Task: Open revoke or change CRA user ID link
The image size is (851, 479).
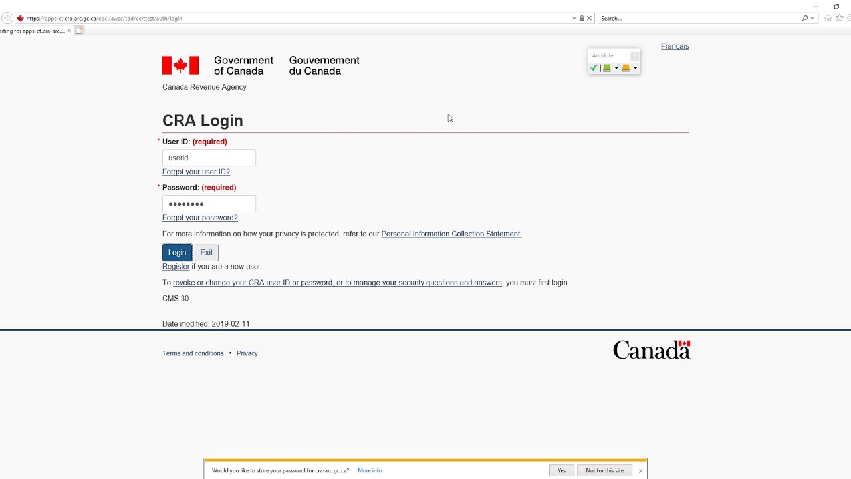Action: [x=337, y=283]
